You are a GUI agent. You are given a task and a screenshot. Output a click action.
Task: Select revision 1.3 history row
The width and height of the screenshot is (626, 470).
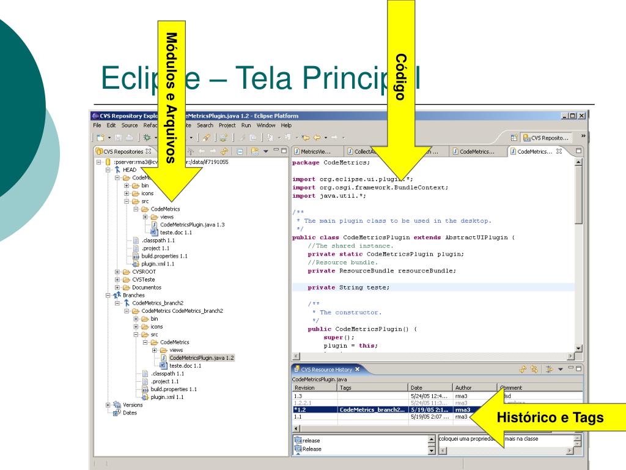438,396
